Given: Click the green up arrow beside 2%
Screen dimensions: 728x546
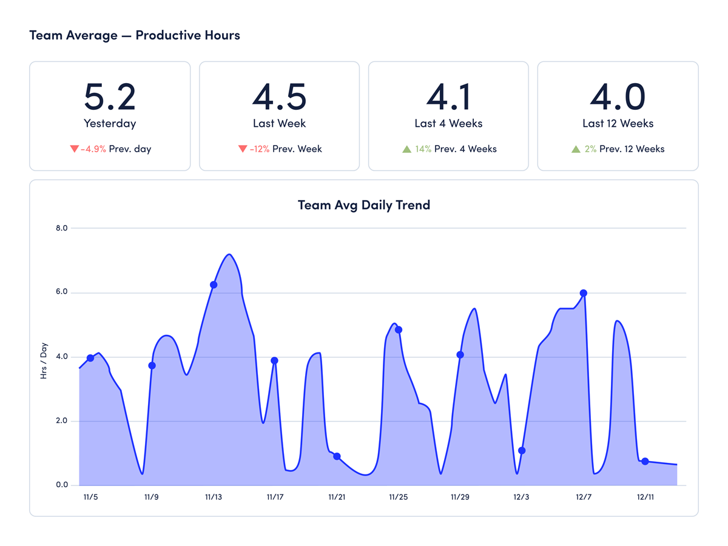Looking at the screenshot, I should point(576,149).
